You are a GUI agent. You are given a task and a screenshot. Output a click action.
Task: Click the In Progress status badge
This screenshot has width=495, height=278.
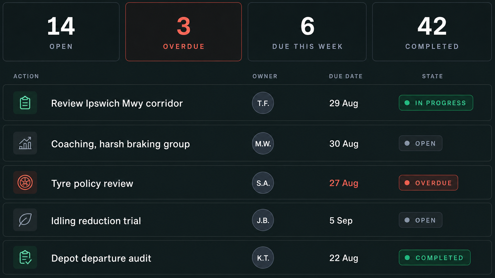click(436, 103)
